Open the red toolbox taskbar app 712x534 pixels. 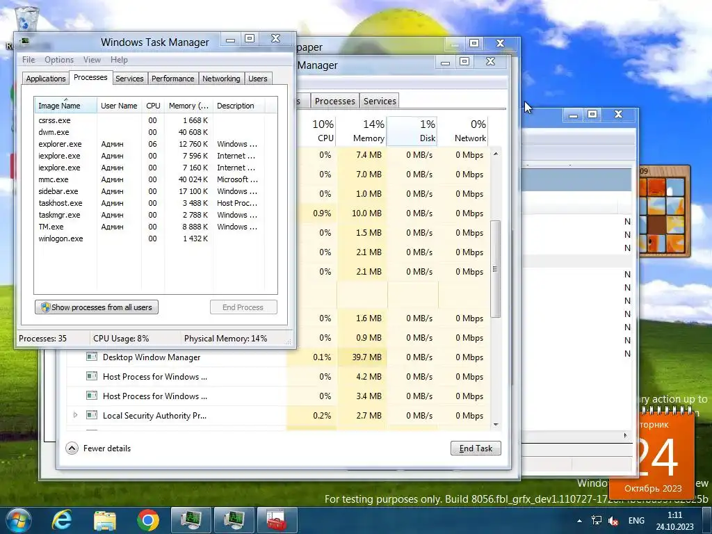pyautogui.click(x=277, y=520)
